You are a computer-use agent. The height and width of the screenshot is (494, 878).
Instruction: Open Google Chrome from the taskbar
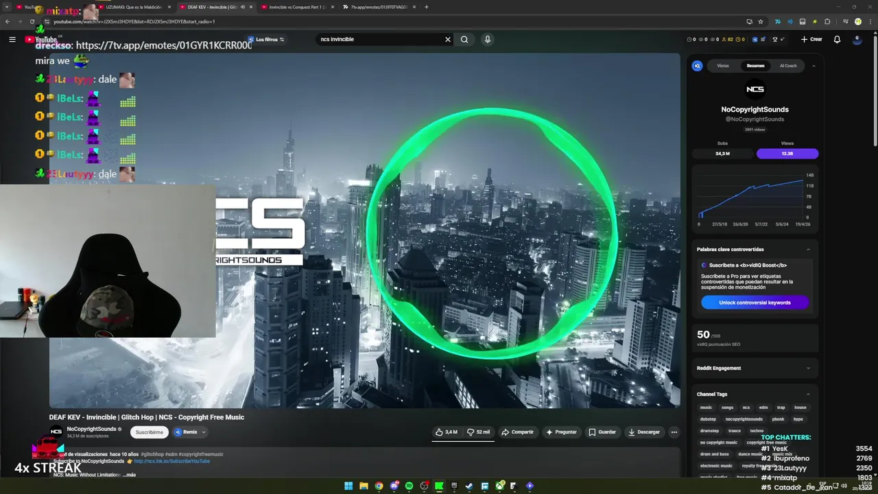[x=379, y=486]
